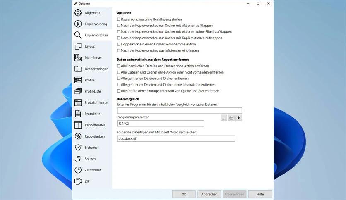Click the 'Programmparameter' label text
The image size is (346, 200).
click(x=133, y=117)
